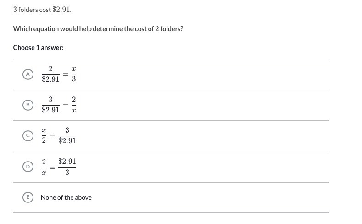Click the "Which equation would help" question text

pos(98,29)
